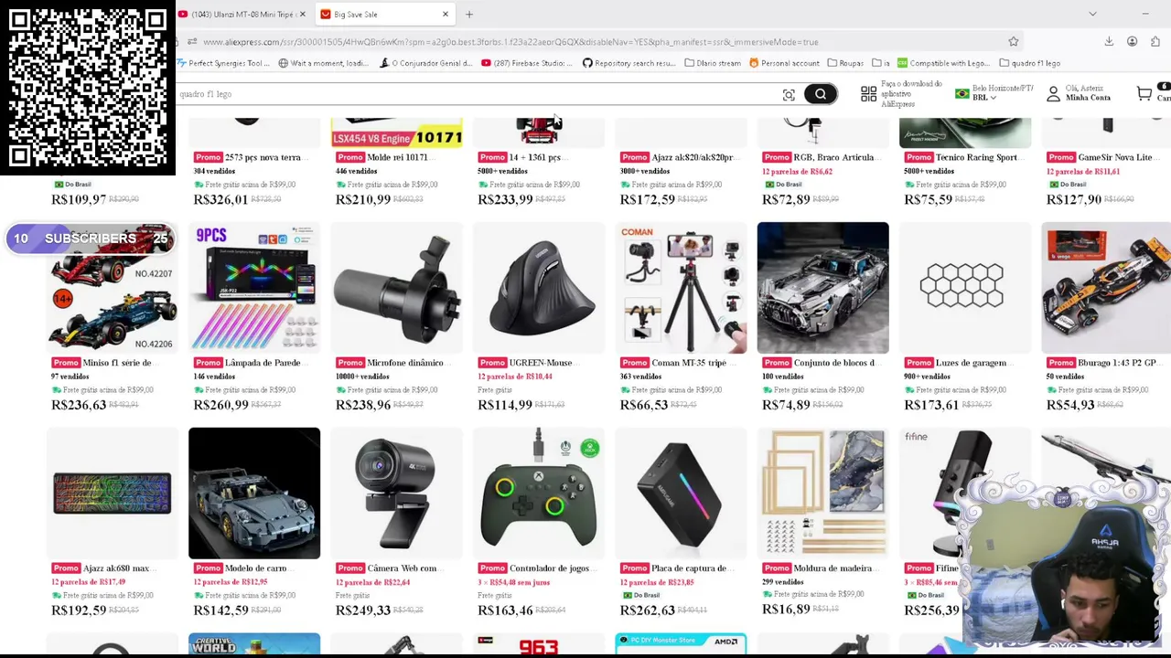Open the Diario stream bookmark folder
This screenshot has height=658, width=1171.
pyautogui.click(x=713, y=63)
